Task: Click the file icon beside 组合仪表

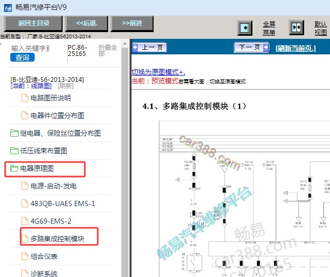Action: click(25, 256)
